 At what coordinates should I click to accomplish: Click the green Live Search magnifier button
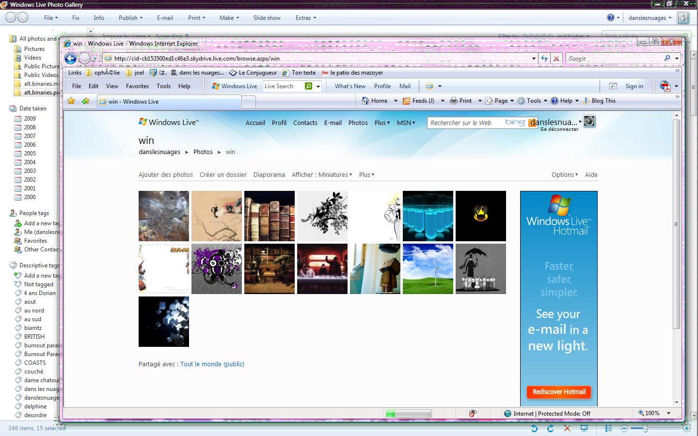[x=308, y=86]
